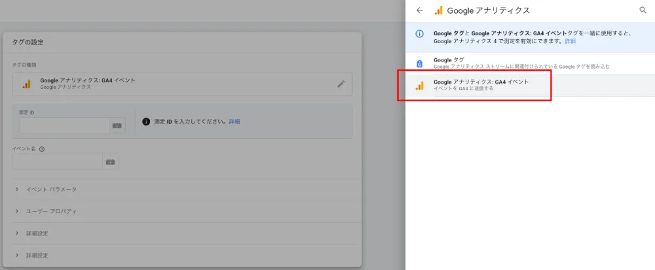
Task: Open help icon beside イベント名
Action: 42,149
